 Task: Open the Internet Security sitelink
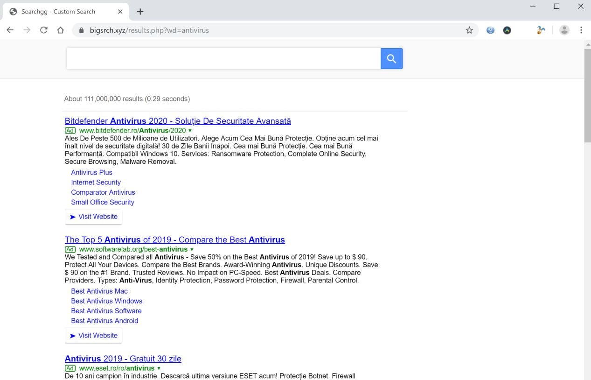[x=96, y=182]
